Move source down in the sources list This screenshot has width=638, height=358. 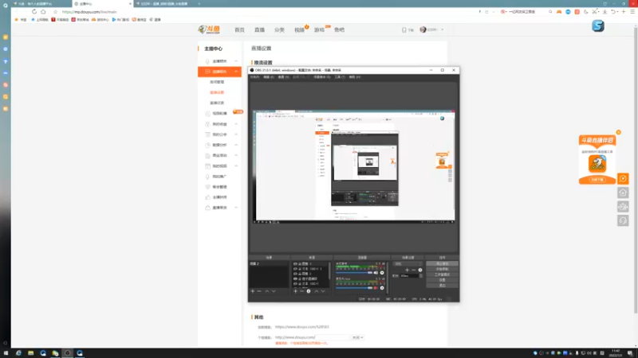point(323,291)
